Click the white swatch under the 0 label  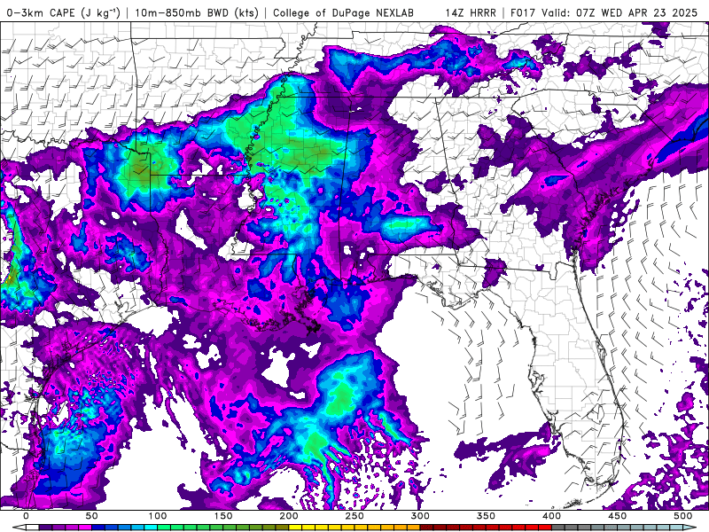[x=33, y=527]
